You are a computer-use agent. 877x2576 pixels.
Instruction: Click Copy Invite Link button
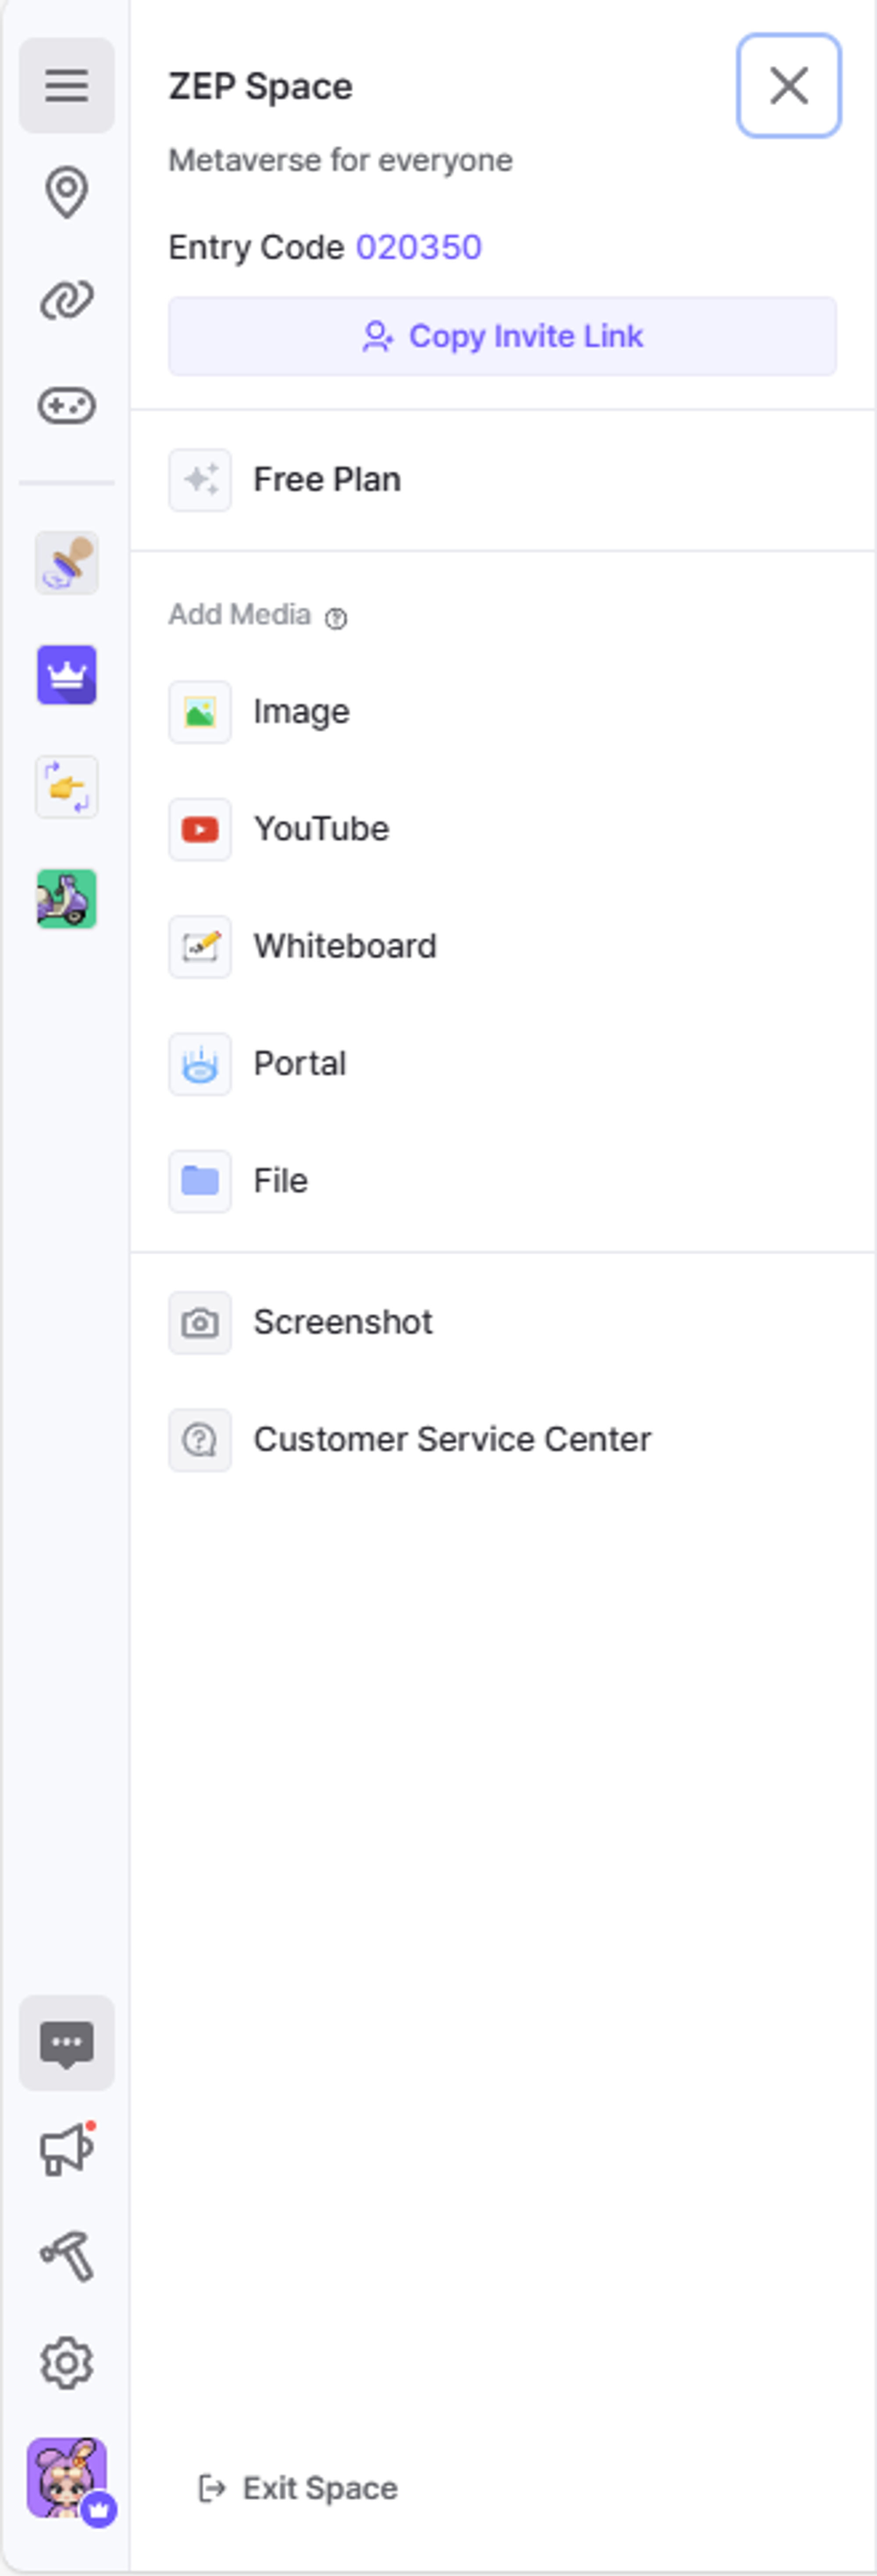coord(502,336)
